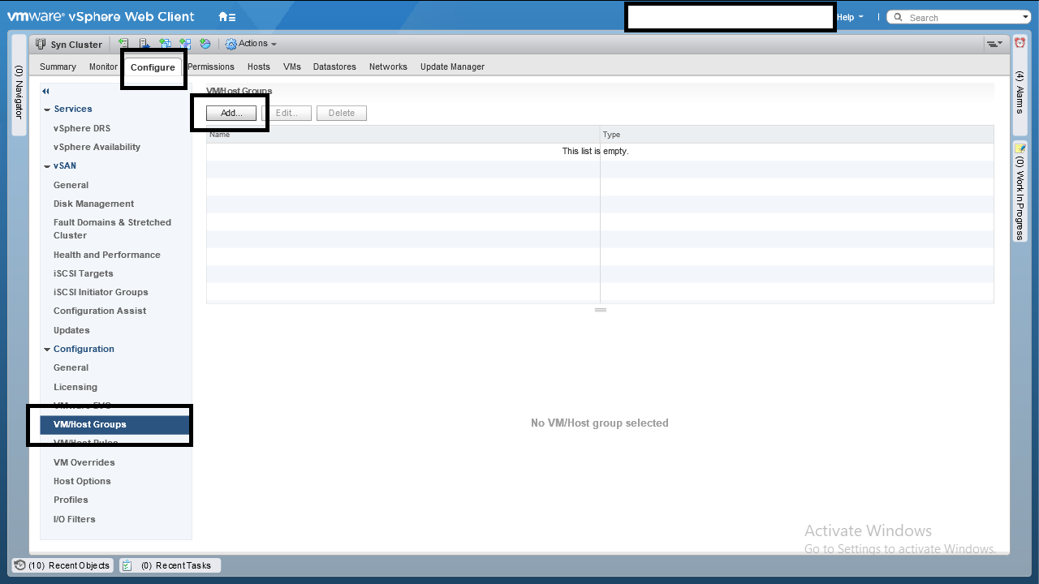Open the vSphere home menu icon
The height and width of the screenshot is (584, 1039).
pos(227,17)
